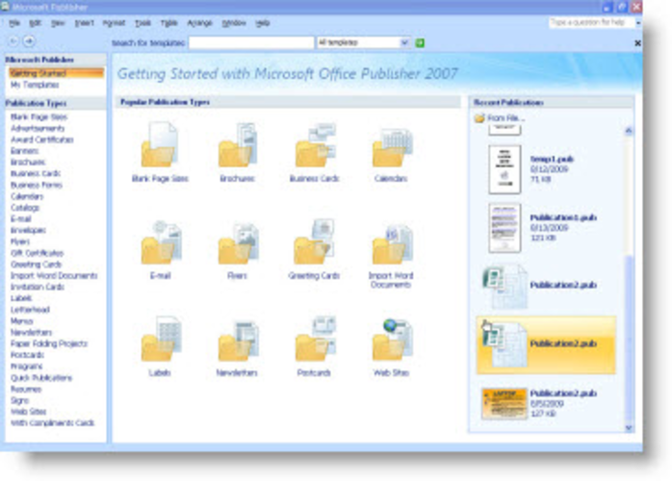
Task: Open the orange Publication2.pub thumbnail, 127 KB
Action: [x=504, y=403]
